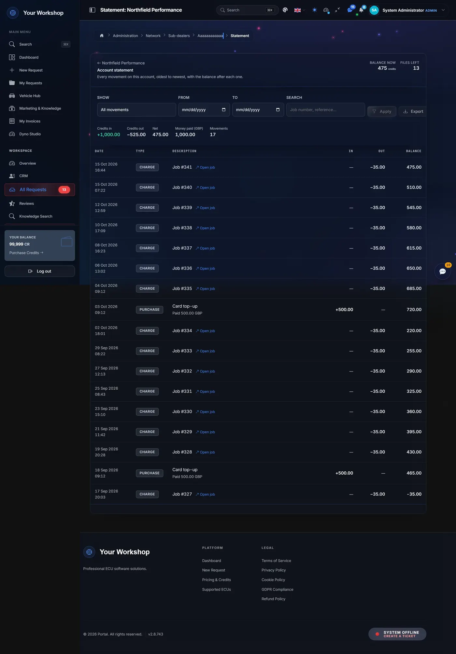Open chat messages icon in header
The width and height of the screenshot is (456, 654).
click(x=350, y=10)
